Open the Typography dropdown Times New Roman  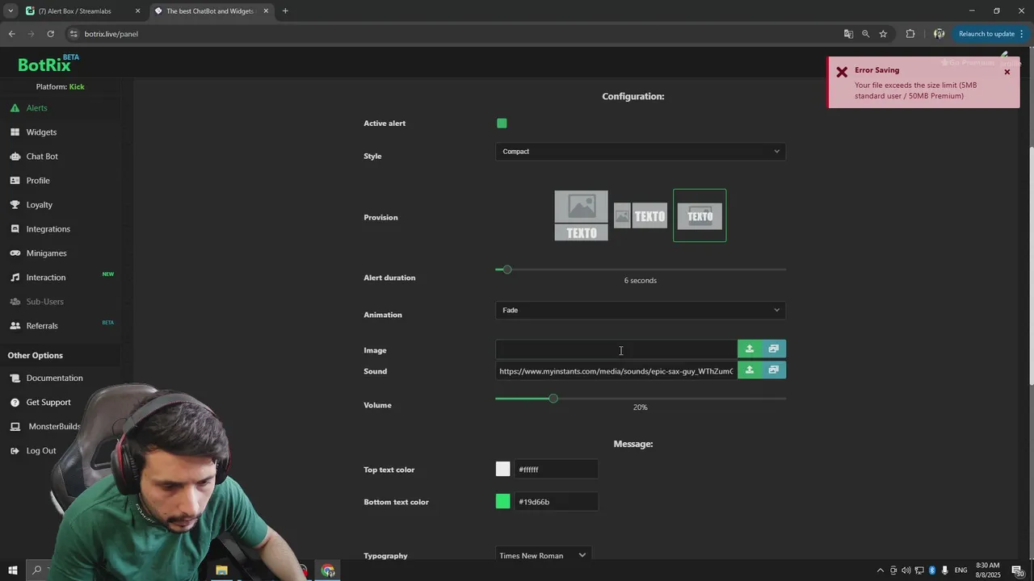(x=543, y=555)
